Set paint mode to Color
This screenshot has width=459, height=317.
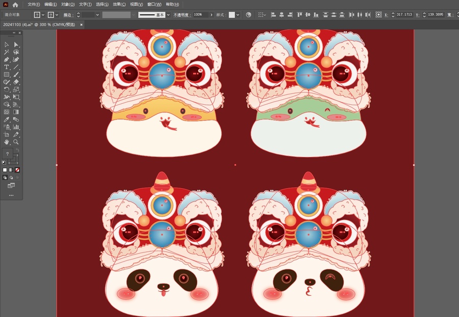pos(5,170)
